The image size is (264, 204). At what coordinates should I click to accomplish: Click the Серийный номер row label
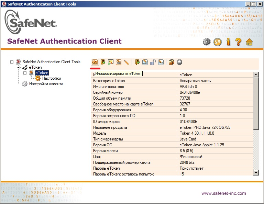108,92
